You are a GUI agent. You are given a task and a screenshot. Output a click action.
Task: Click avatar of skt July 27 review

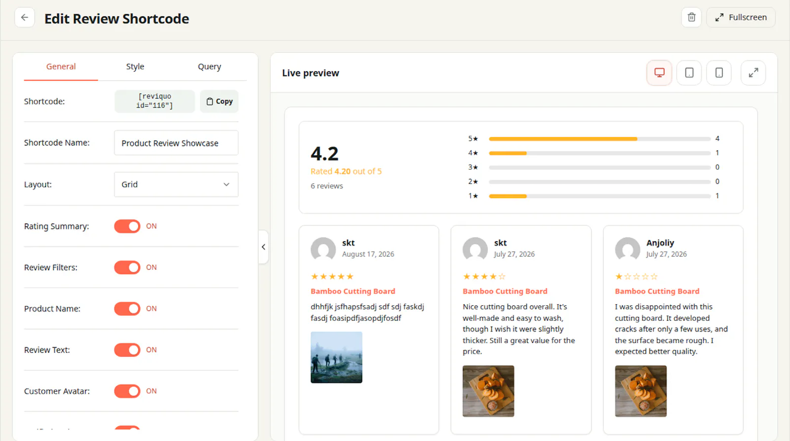pos(475,249)
